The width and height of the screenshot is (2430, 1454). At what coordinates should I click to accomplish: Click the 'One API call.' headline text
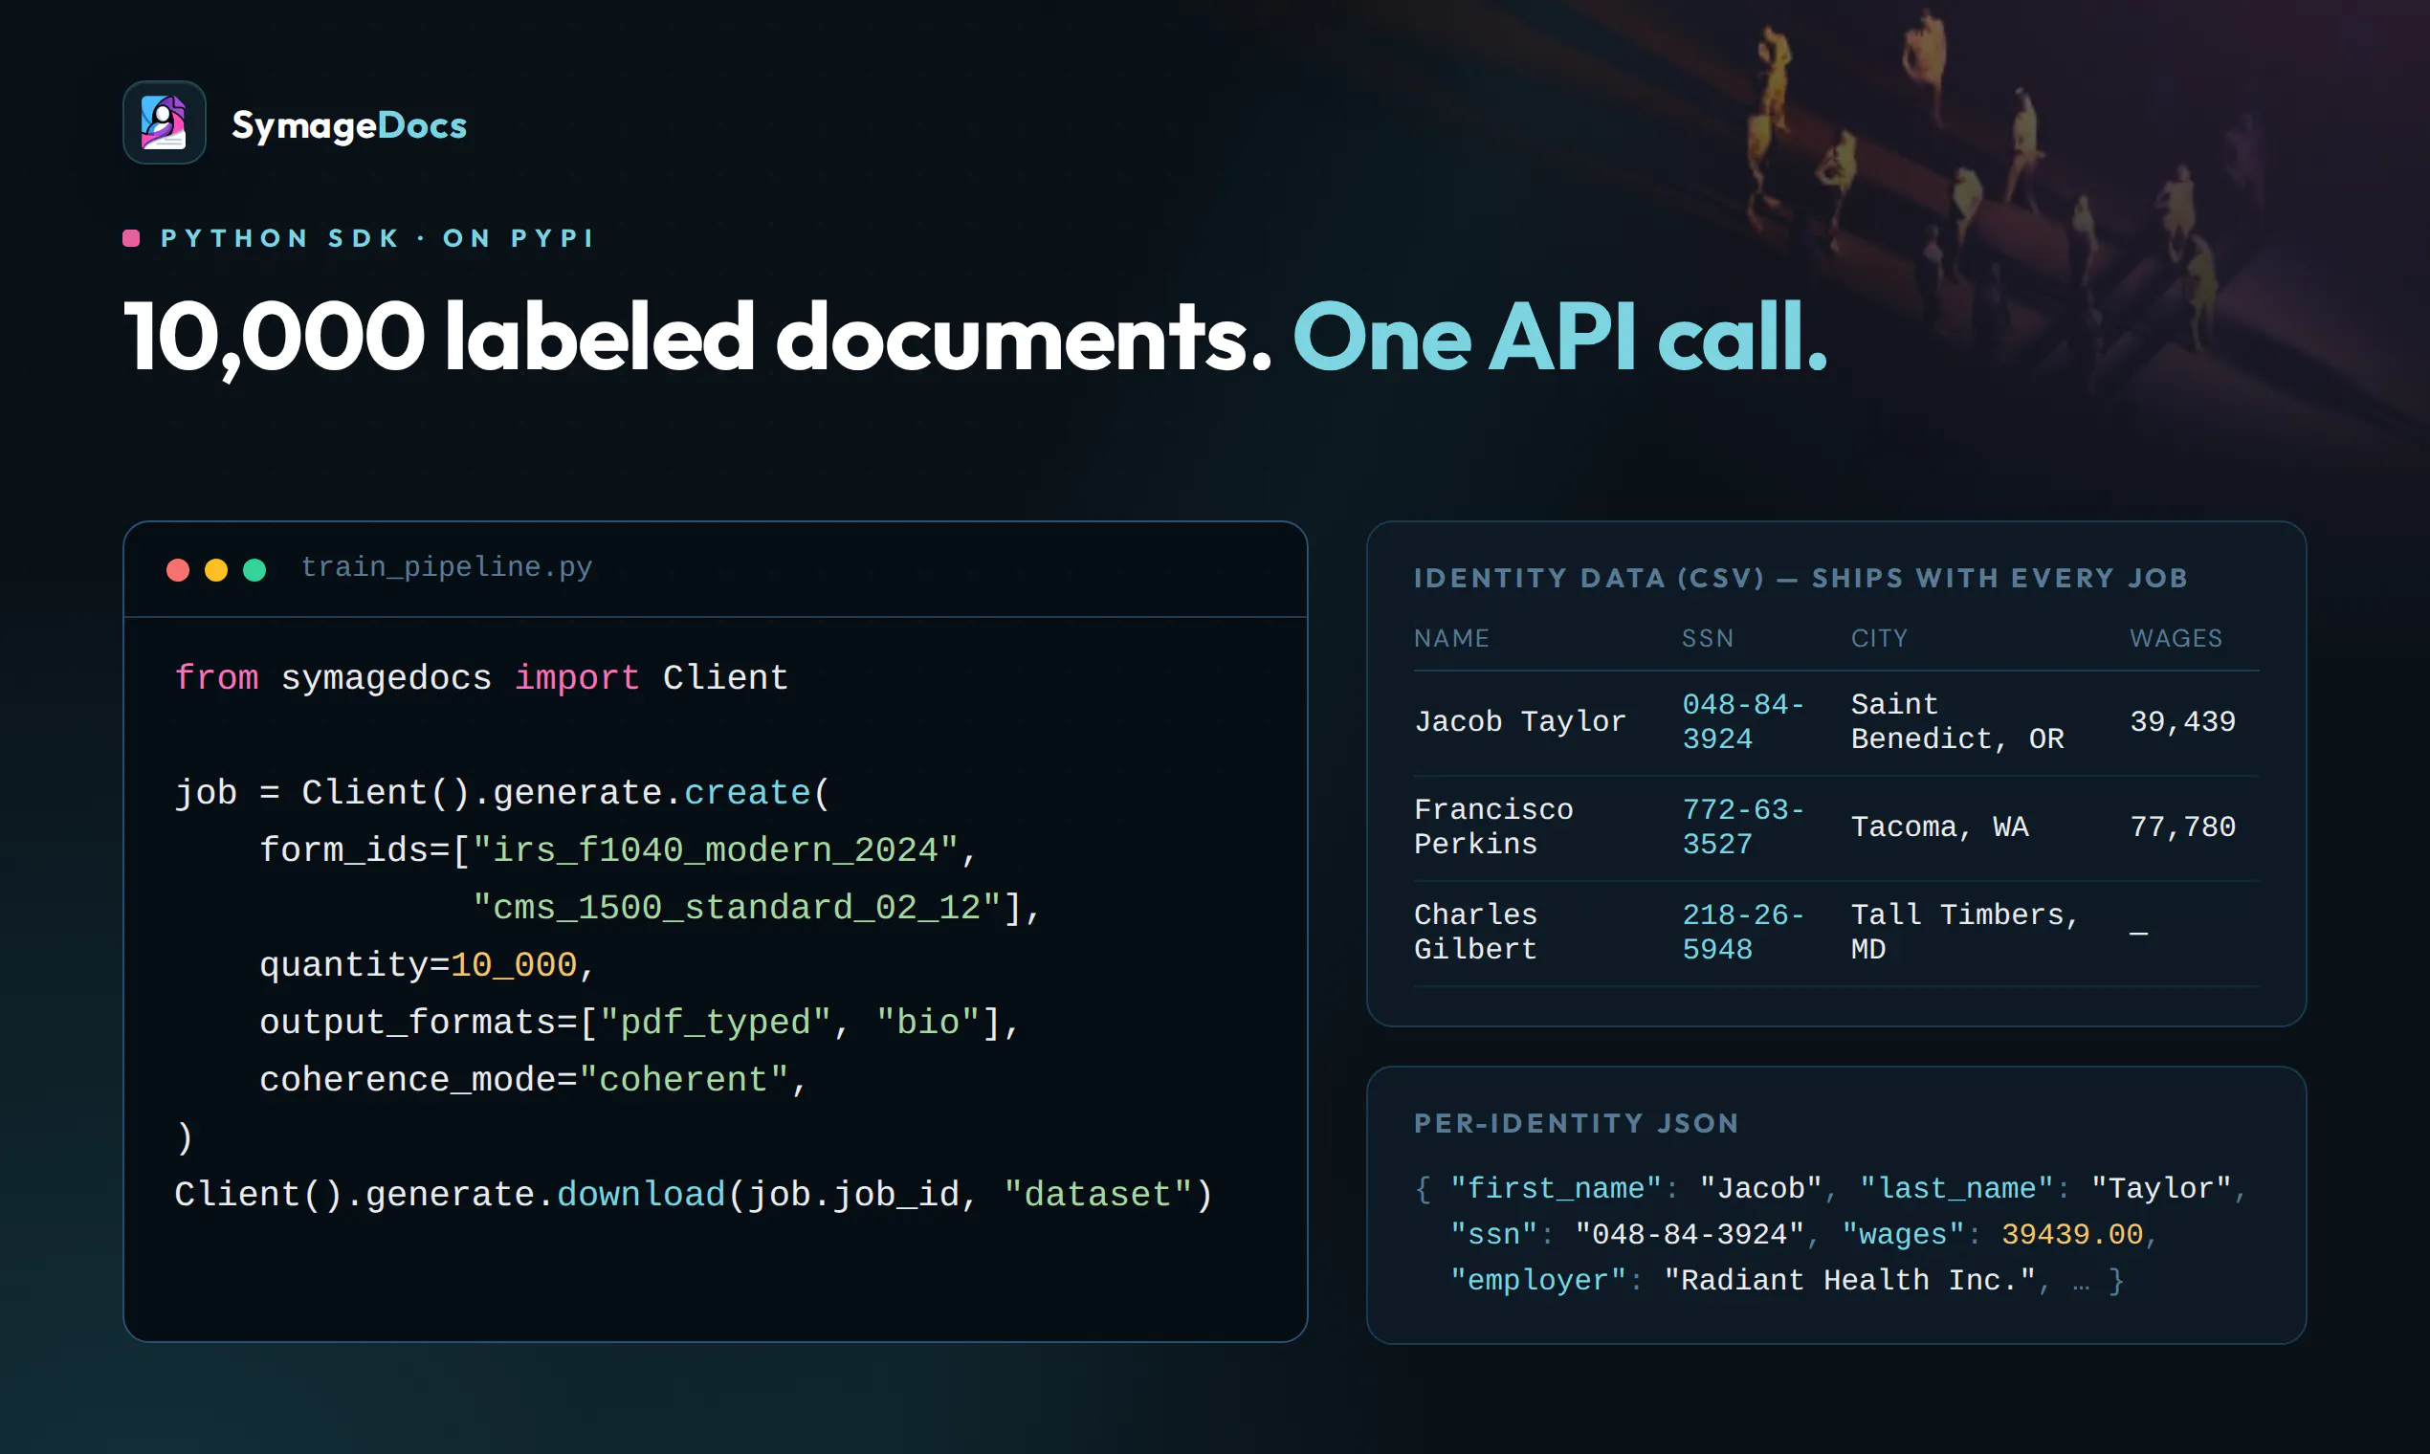pos(1560,336)
